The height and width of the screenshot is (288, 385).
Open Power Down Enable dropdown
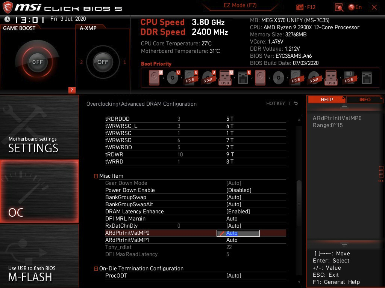point(239,190)
